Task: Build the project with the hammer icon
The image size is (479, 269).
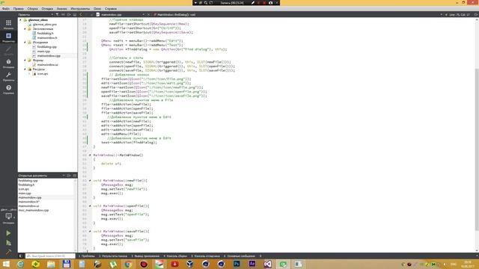Action: tap(8, 252)
